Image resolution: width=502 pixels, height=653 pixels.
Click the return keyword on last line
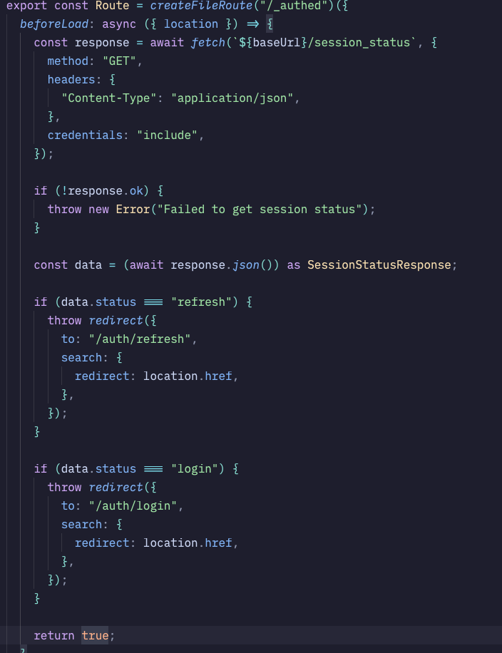(54, 635)
